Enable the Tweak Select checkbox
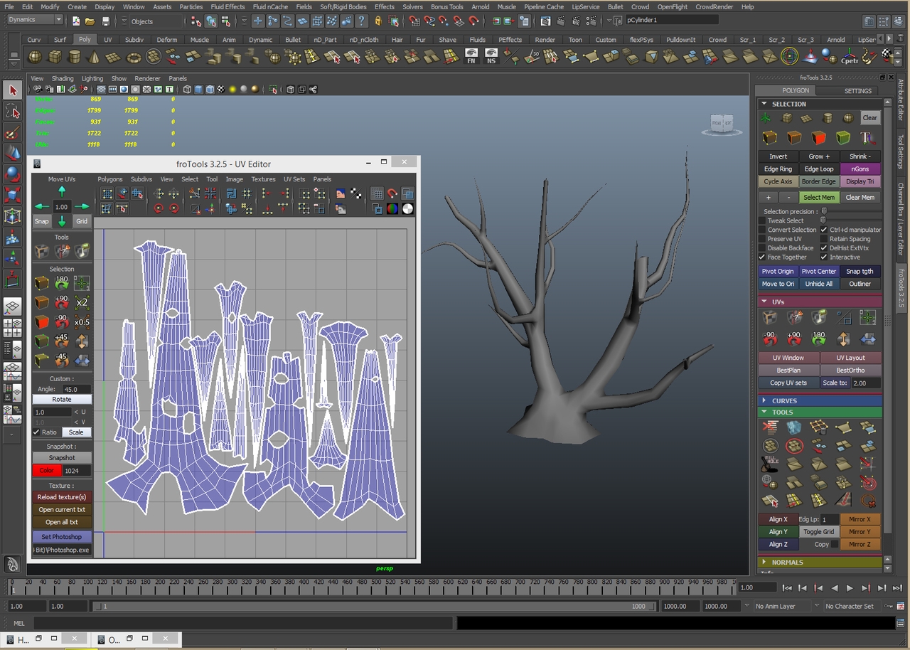This screenshot has height=650, width=910. click(763, 220)
